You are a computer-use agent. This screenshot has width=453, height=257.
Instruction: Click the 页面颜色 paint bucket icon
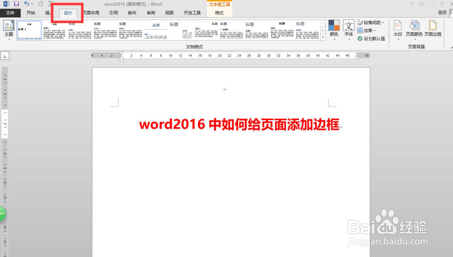414,25
